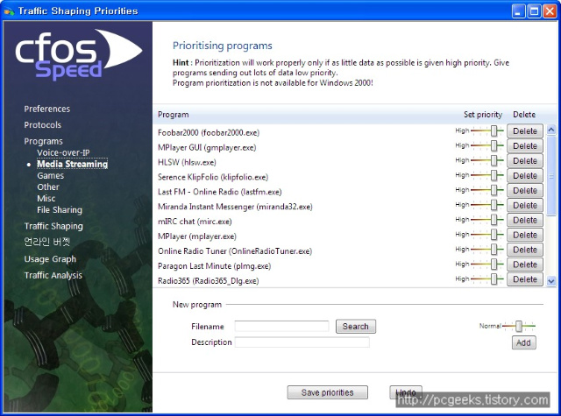
Task: Delete Miranda Instant Messenger entry
Action: 525,206
